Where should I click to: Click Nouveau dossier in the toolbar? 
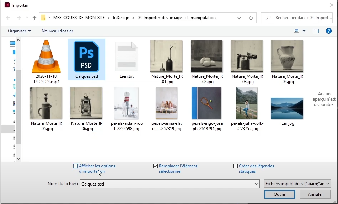(57, 31)
